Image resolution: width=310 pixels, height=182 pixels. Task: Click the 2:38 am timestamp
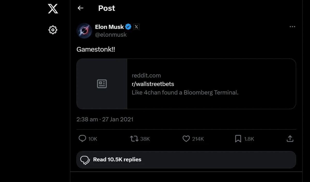pyautogui.click(x=87, y=119)
